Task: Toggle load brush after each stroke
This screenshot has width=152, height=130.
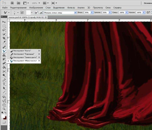Action: [36, 13]
